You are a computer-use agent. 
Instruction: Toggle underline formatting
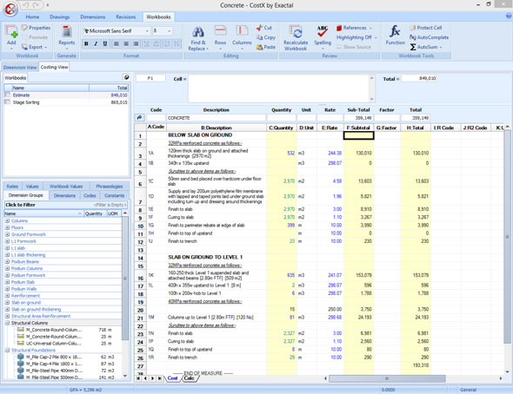pyautogui.click(x=105, y=43)
